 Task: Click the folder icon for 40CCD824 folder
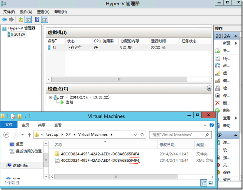click(x=57, y=154)
